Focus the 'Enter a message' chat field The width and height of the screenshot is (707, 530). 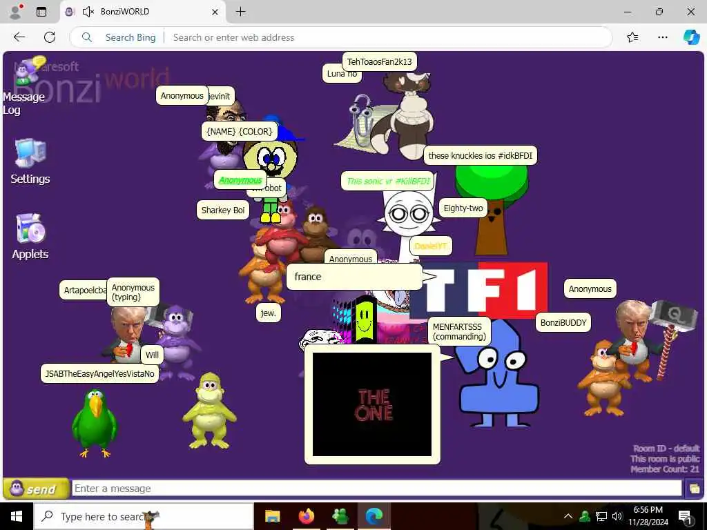376,489
